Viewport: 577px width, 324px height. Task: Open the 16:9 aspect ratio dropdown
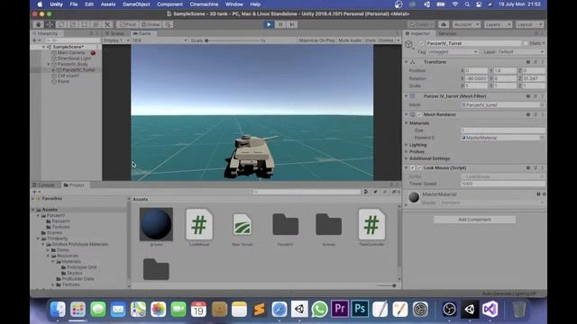[x=160, y=40]
